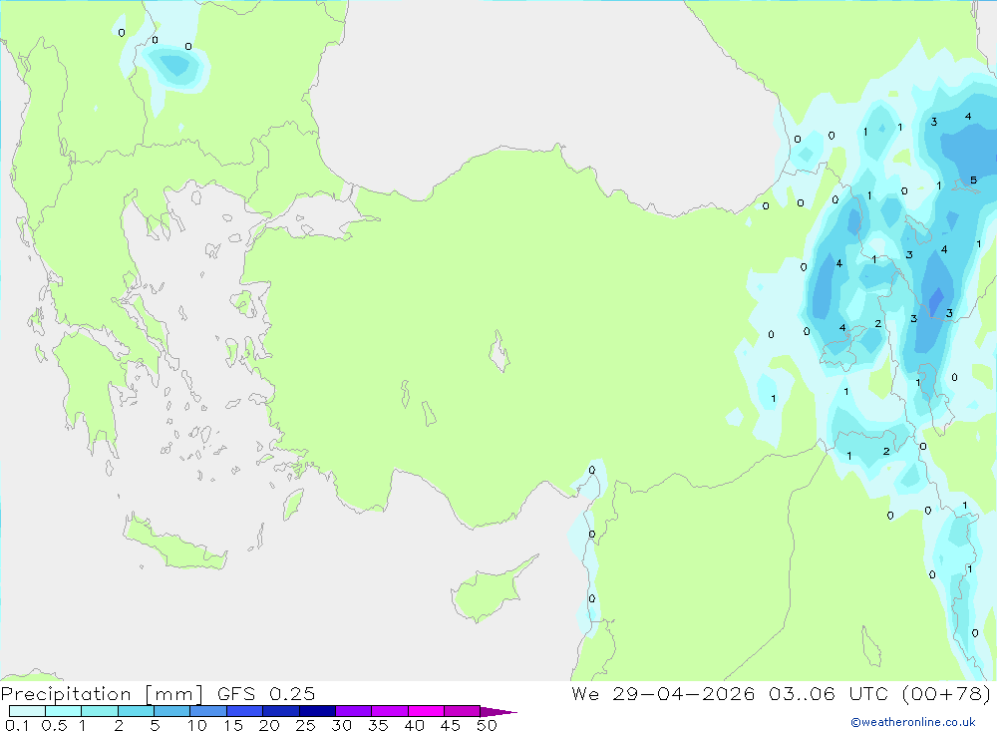Click the "(00+78)" forecast offset text
997x731 pixels.
point(947,693)
